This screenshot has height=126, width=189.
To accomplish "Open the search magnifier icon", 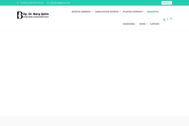I will [164, 20].
